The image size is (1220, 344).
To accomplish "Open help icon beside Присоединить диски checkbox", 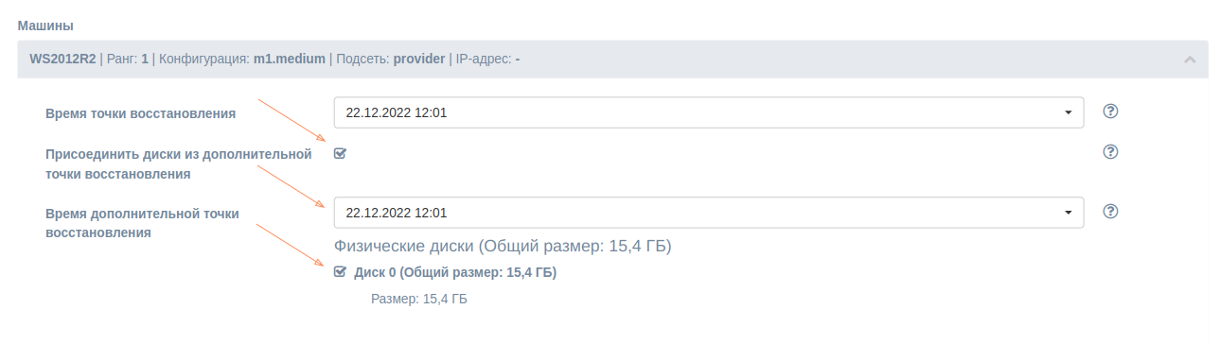I will [x=1111, y=151].
